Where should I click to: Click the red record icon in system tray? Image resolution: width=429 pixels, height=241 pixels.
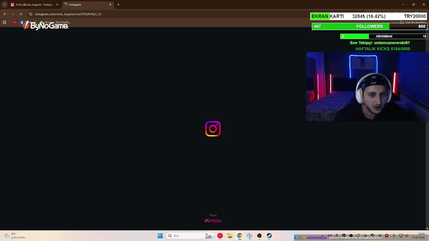coord(387,236)
